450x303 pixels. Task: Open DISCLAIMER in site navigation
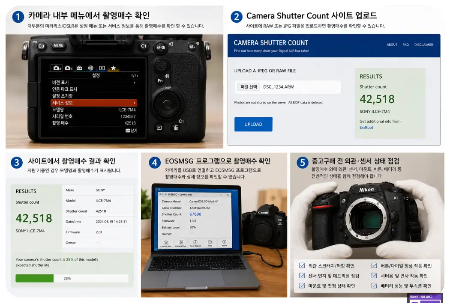pos(423,45)
